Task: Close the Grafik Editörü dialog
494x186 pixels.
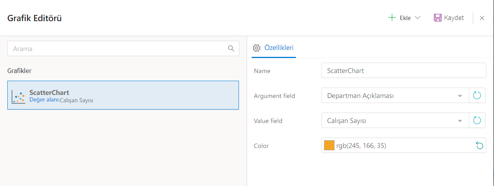Action: pyautogui.click(x=482, y=18)
